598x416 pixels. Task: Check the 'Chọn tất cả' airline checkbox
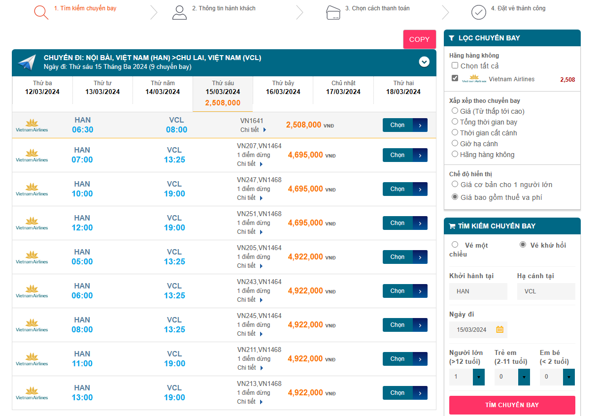tap(455, 66)
